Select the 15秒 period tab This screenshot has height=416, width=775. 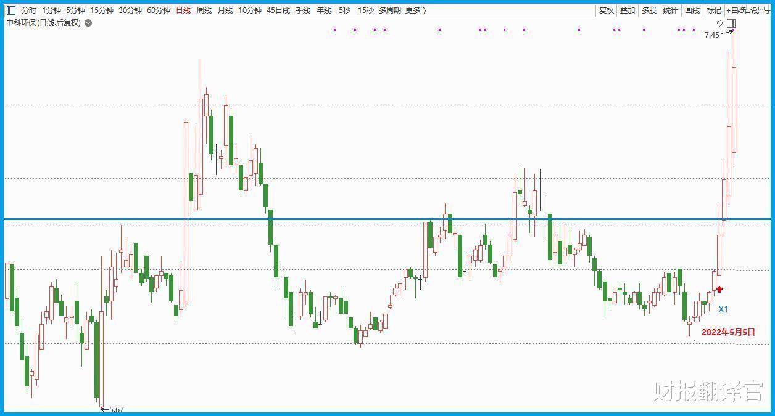click(366, 10)
